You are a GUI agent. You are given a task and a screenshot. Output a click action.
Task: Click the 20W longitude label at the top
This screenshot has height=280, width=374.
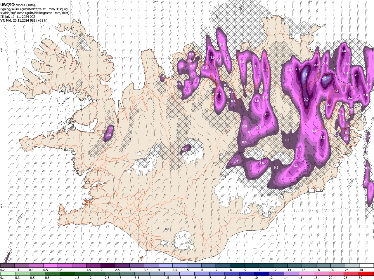[155, 1]
